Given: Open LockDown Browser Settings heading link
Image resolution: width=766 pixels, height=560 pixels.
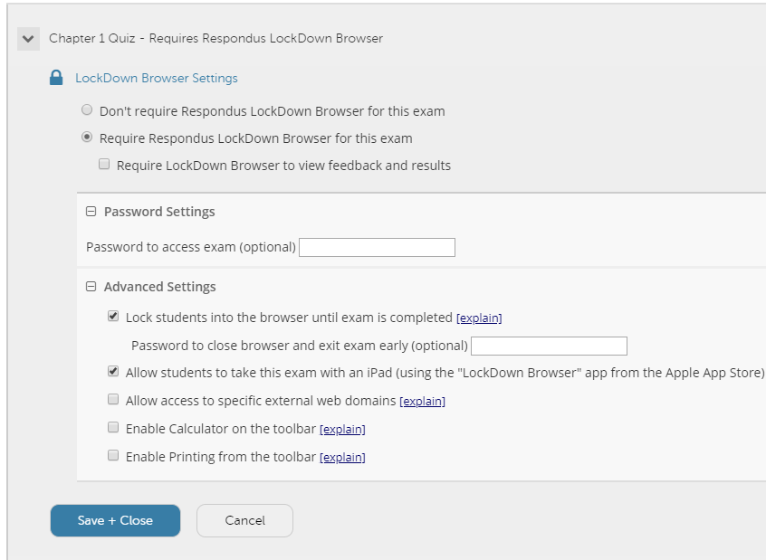Looking at the screenshot, I should tap(157, 78).
